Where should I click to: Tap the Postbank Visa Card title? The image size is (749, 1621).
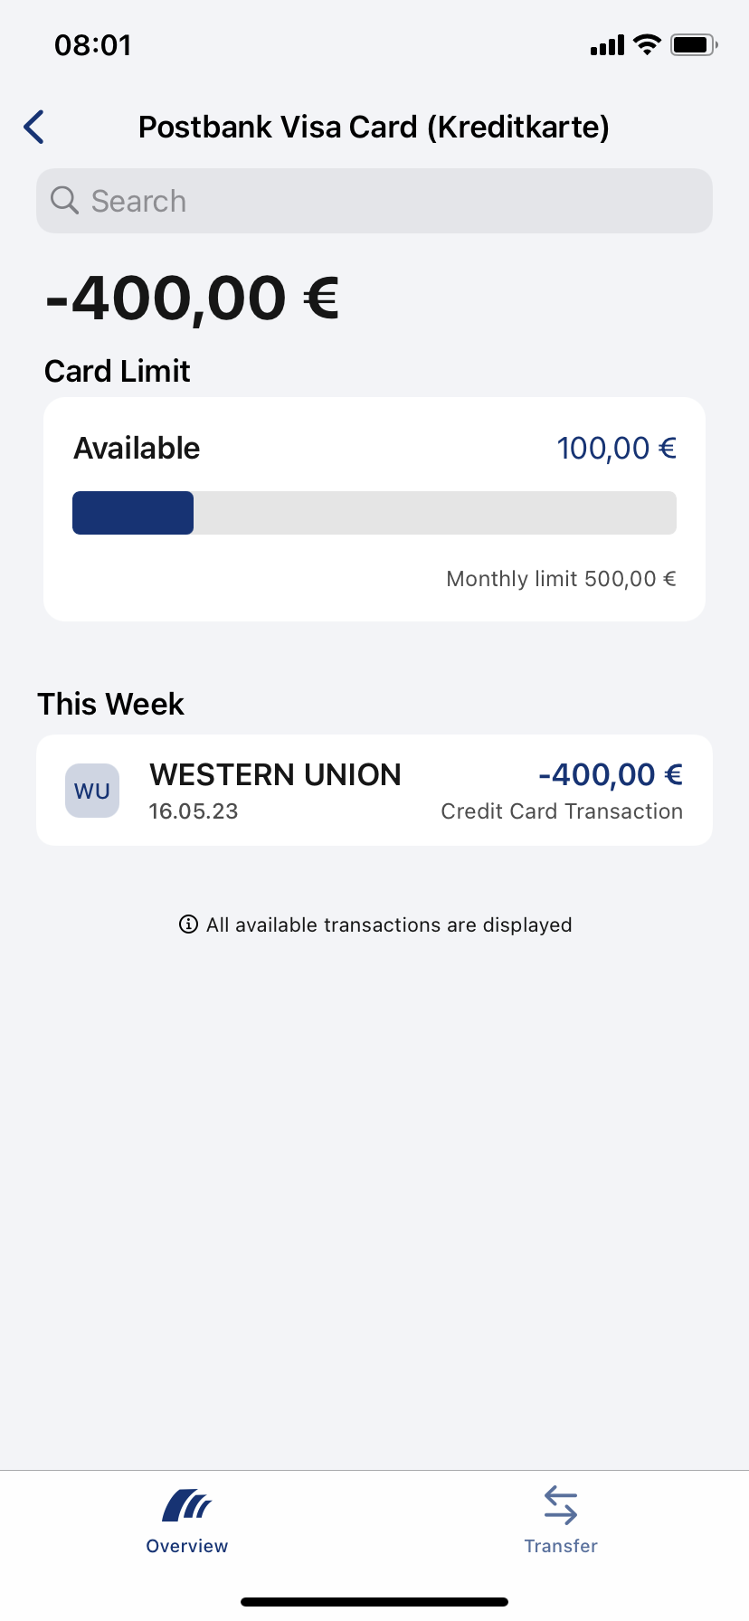point(374,127)
